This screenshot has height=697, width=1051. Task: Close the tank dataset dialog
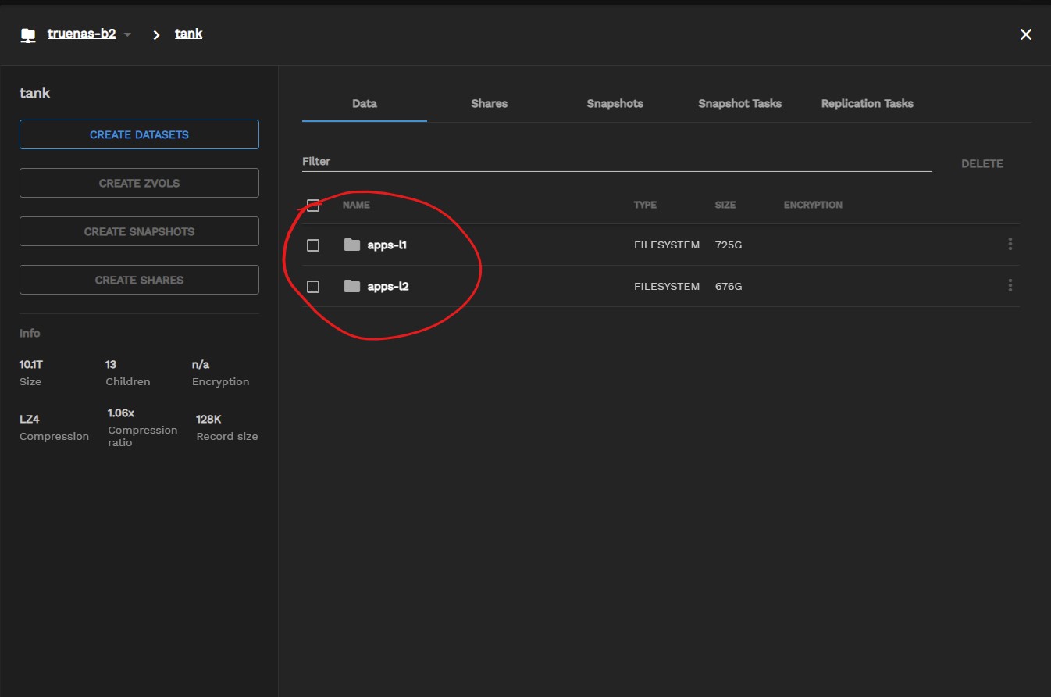click(1026, 34)
